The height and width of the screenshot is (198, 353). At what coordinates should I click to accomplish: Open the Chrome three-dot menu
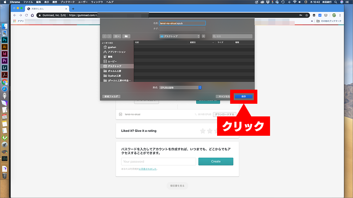coord(340,15)
